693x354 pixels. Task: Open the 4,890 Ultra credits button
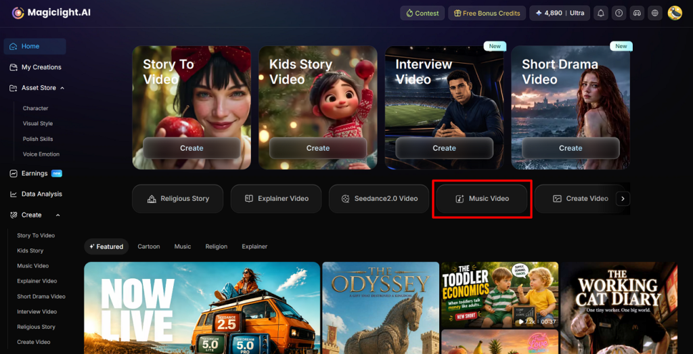(x=560, y=14)
